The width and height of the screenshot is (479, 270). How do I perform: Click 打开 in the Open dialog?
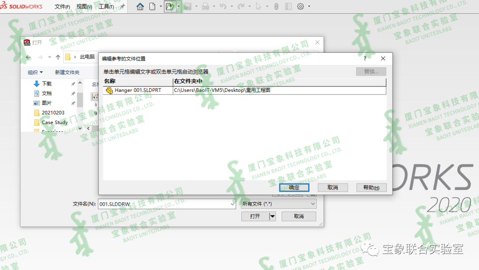click(255, 216)
